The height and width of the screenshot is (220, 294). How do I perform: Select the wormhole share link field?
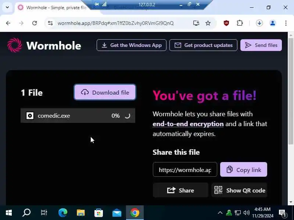[x=185, y=169]
